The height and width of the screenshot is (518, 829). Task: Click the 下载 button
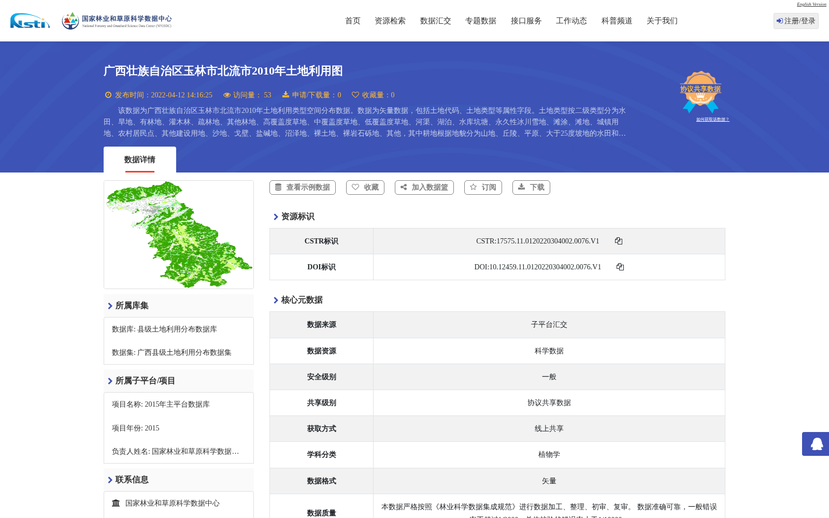[531, 188]
